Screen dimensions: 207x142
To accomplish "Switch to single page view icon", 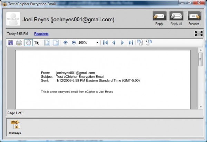I will tap(47, 43).
